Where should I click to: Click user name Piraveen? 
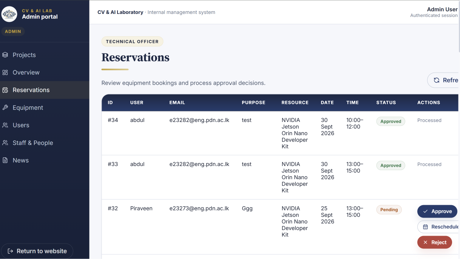point(141,208)
